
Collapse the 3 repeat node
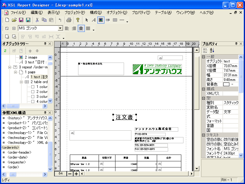click(10, 67)
